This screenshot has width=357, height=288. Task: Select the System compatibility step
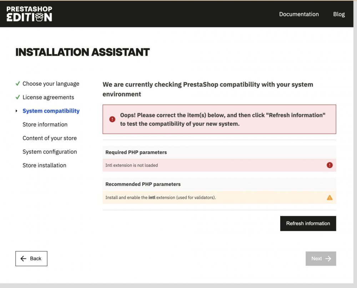point(51,111)
